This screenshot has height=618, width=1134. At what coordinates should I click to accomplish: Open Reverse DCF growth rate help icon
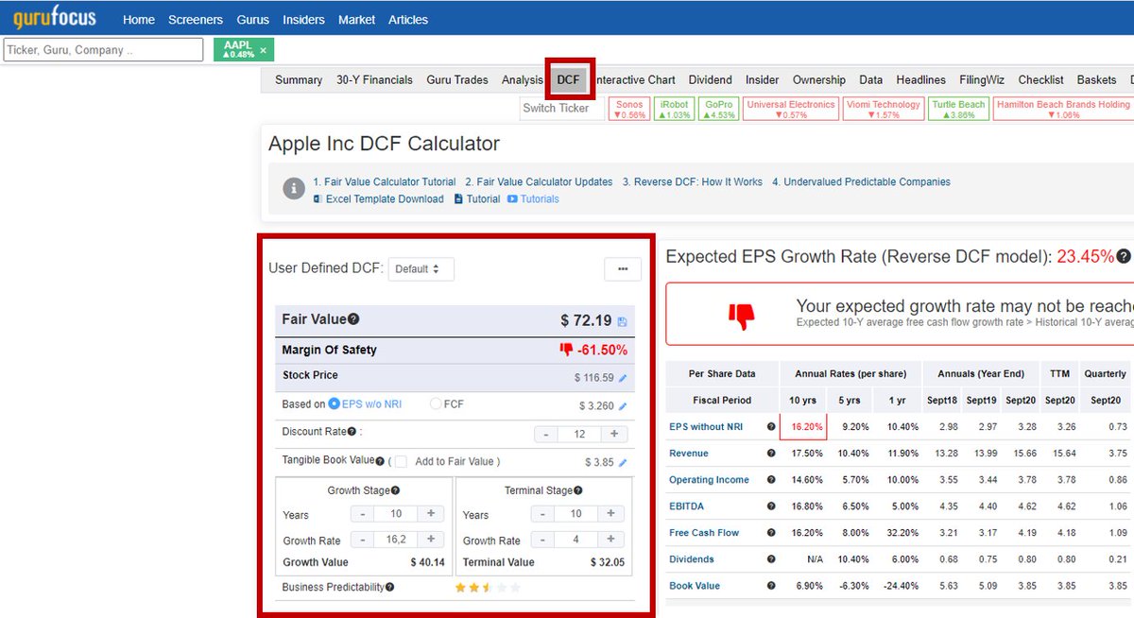tap(1124, 256)
